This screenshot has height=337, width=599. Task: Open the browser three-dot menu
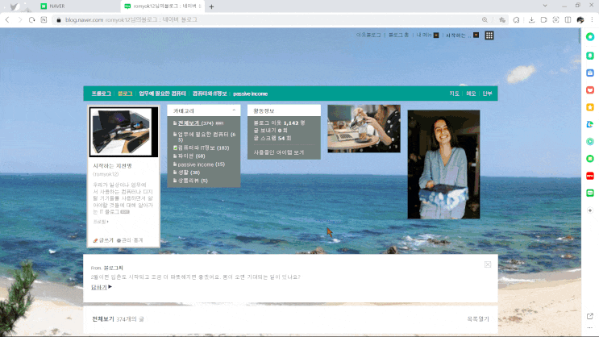click(592, 20)
